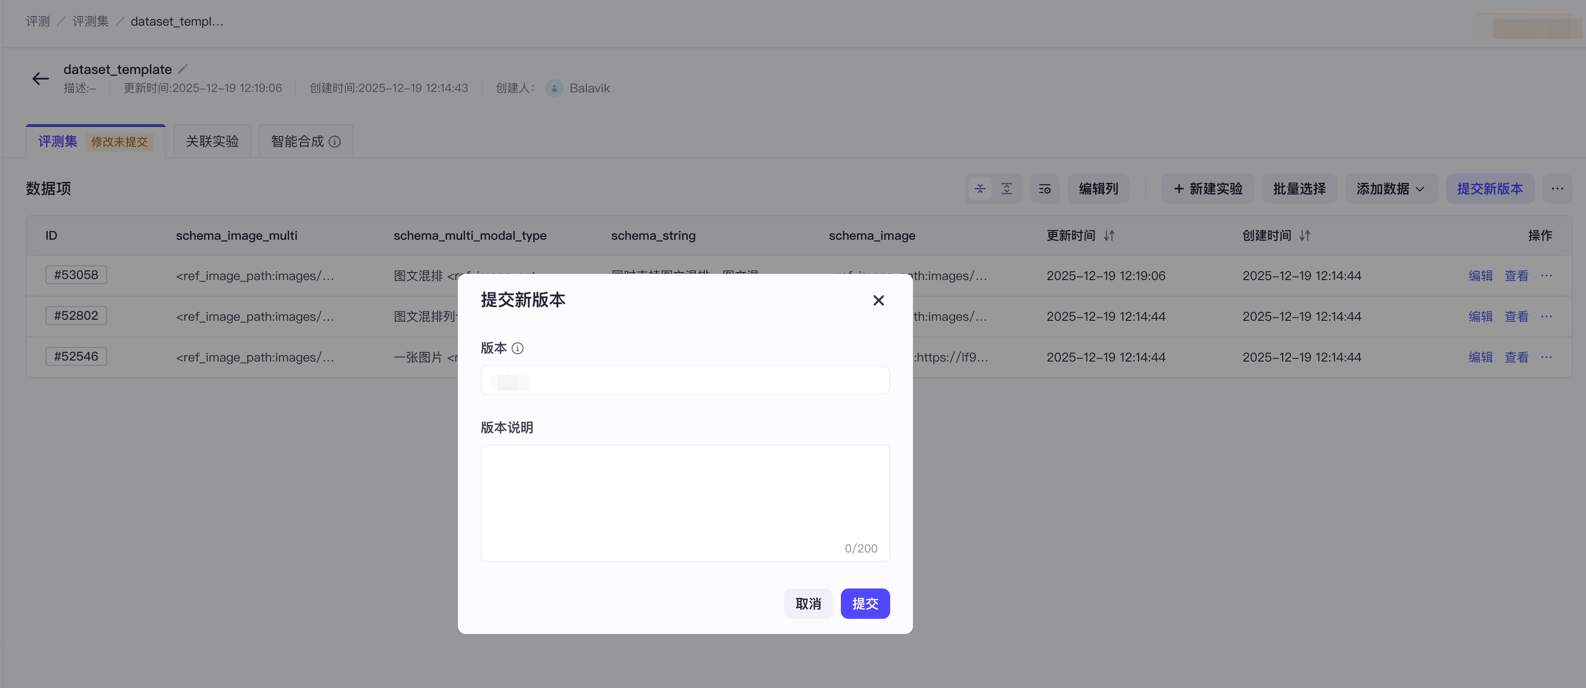The image size is (1586, 688).
Task: Open more options for row #53058
Action: click(1547, 276)
